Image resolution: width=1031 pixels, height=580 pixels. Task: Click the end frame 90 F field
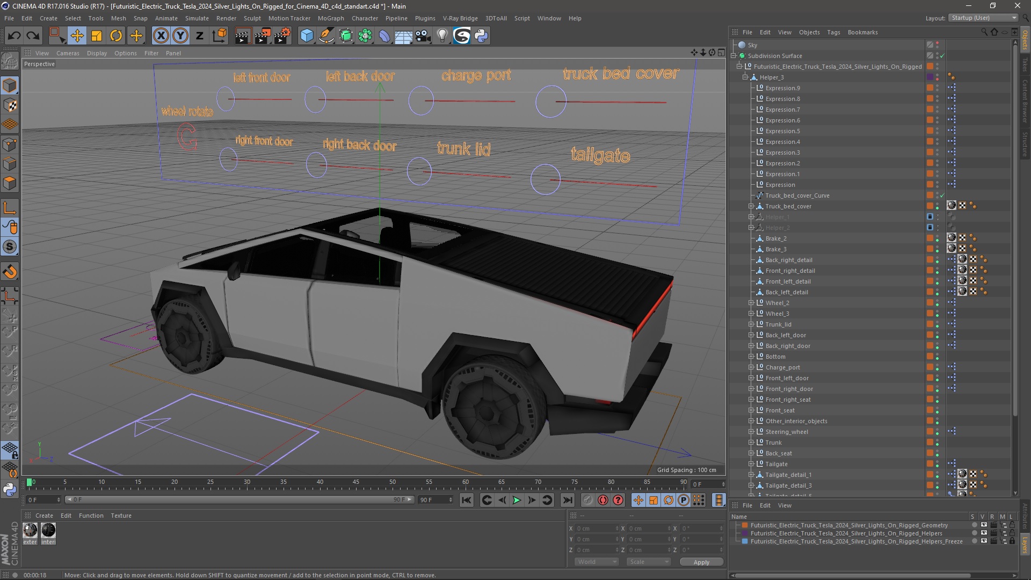coord(435,499)
